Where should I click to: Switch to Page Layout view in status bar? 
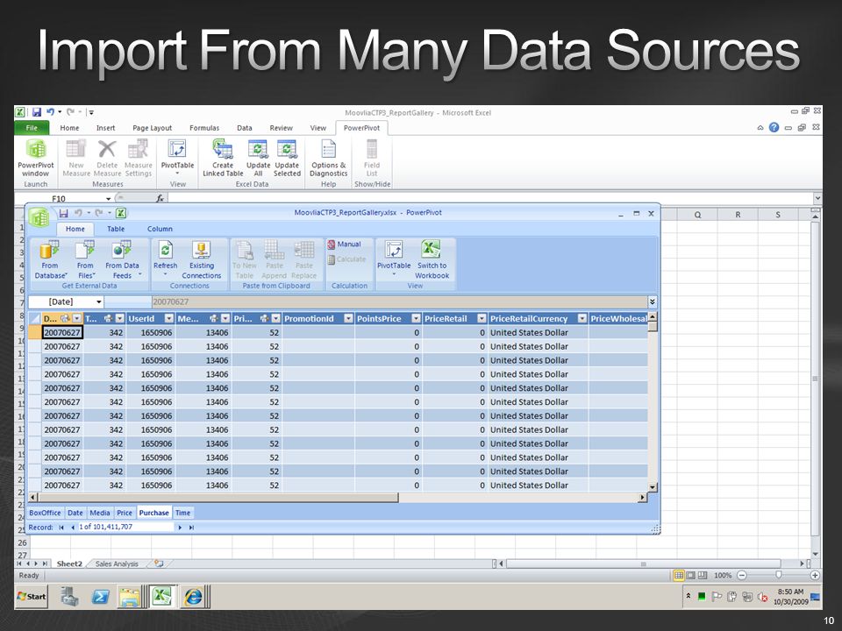pyautogui.click(x=690, y=575)
